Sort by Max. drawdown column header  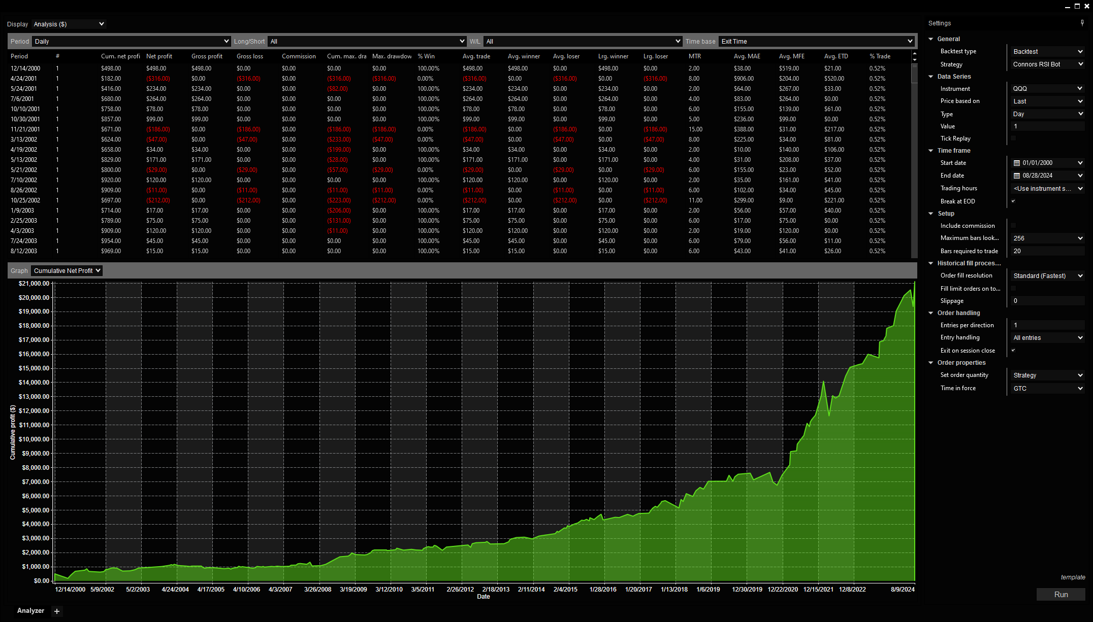coord(392,56)
